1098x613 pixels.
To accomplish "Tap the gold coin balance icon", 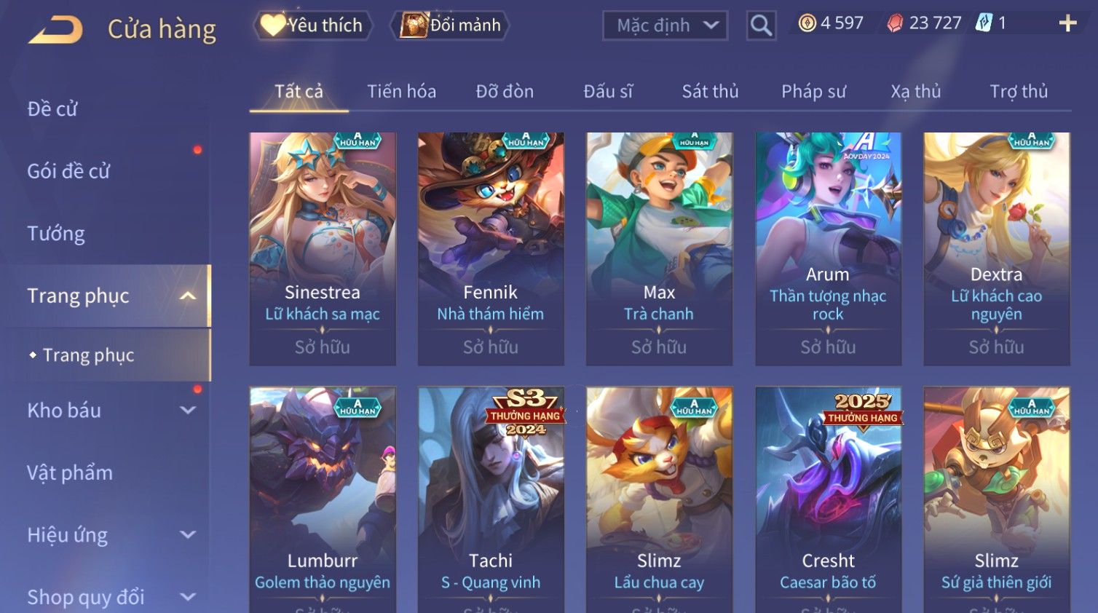I will pos(807,23).
